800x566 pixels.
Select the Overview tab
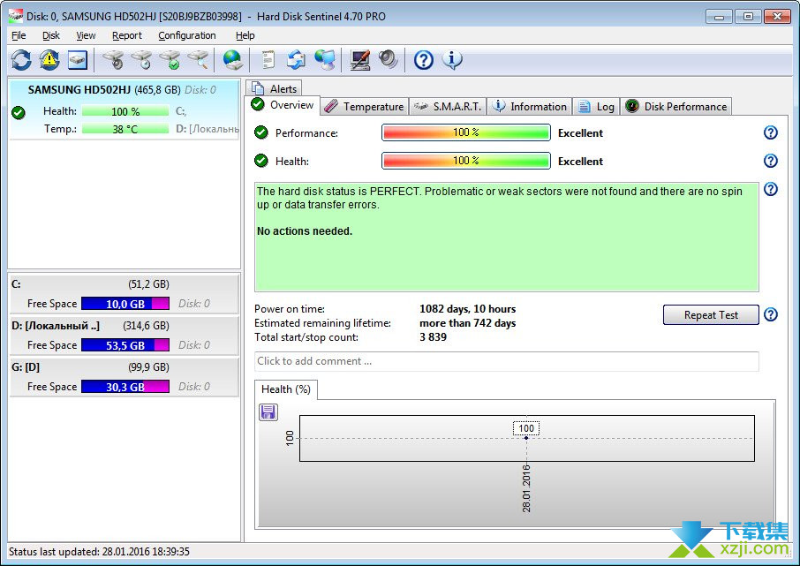tap(283, 105)
